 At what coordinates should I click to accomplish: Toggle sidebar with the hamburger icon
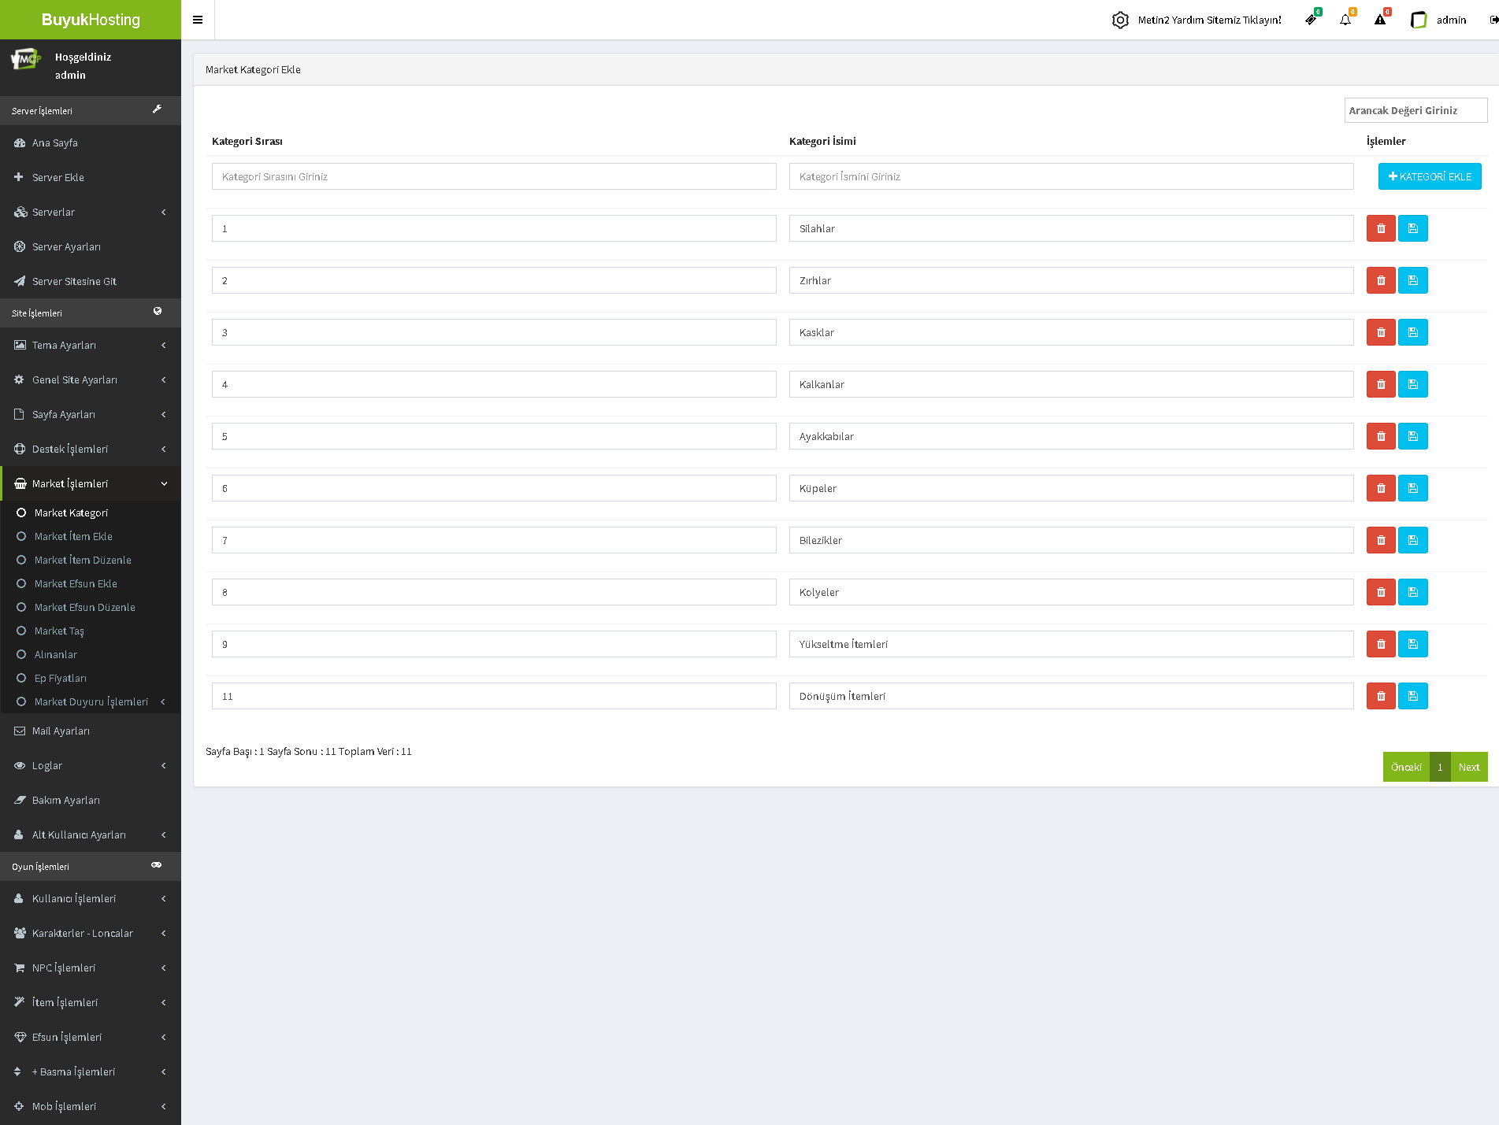click(x=198, y=20)
